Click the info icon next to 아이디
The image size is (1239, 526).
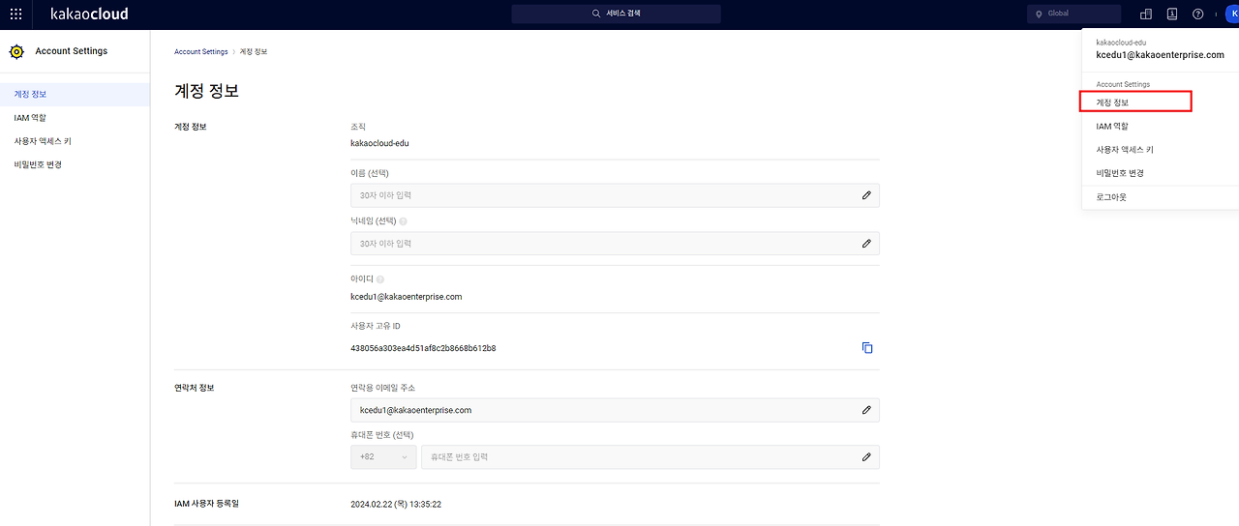380,279
